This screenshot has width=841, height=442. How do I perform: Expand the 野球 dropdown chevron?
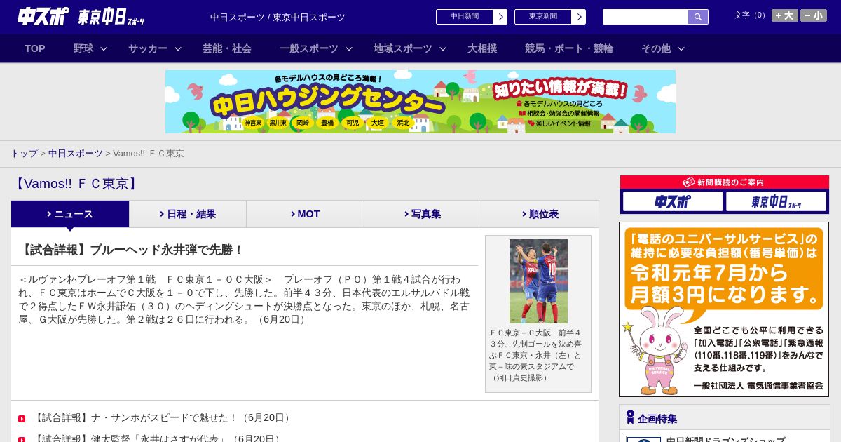click(104, 48)
